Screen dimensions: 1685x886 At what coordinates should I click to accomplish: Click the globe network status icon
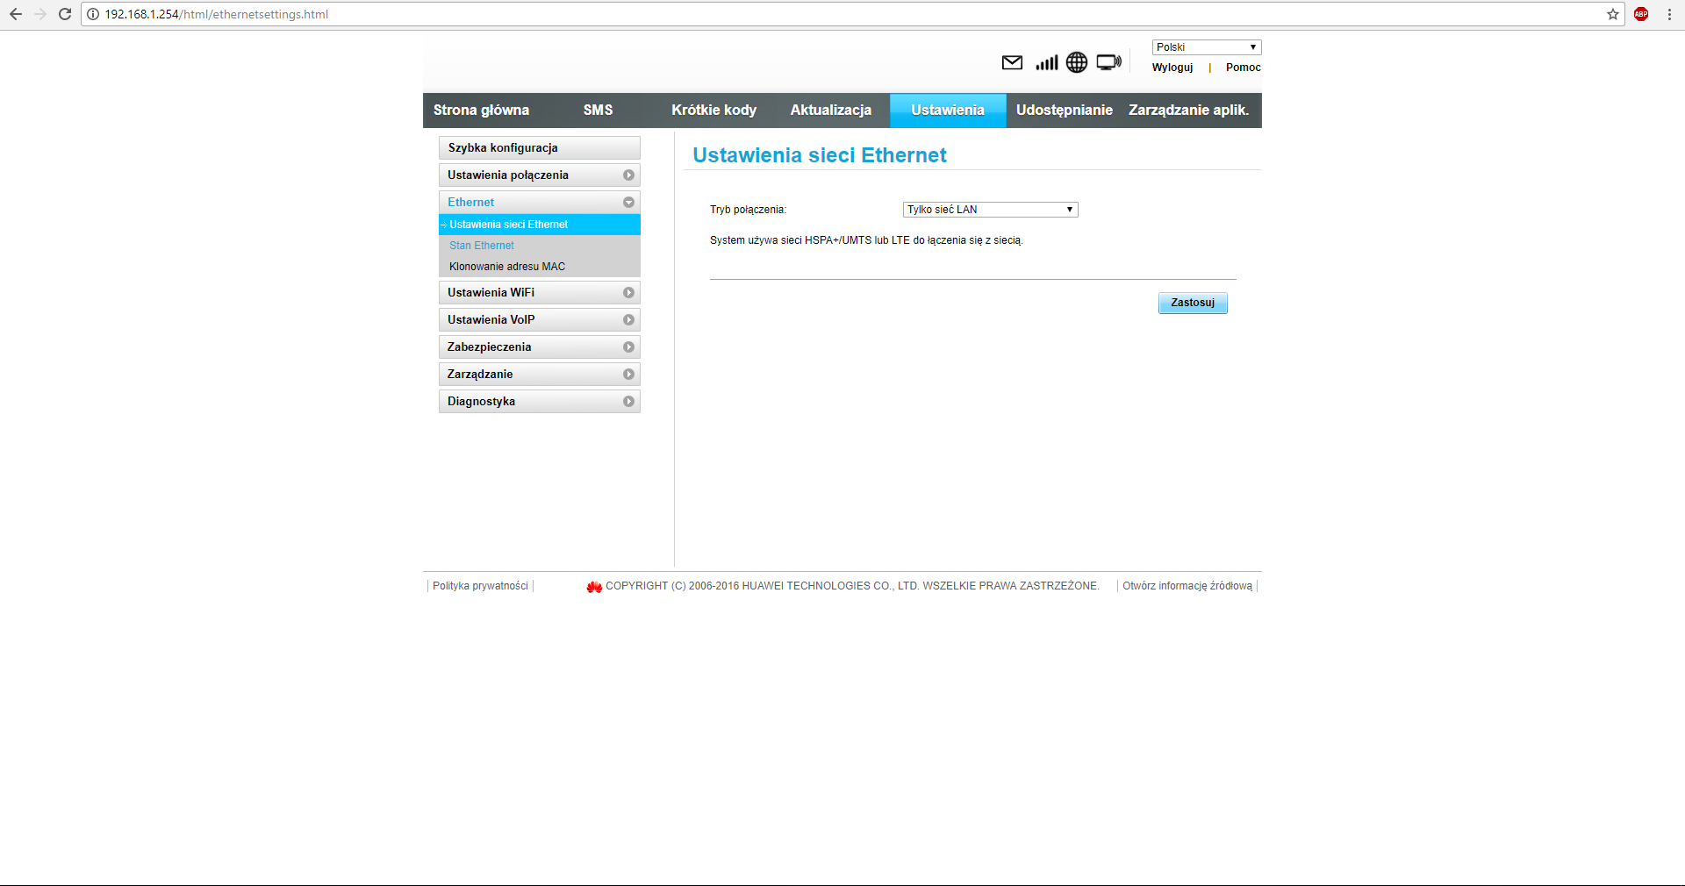tap(1077, 62)
